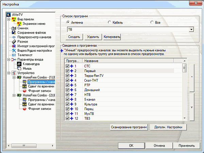Click the Импорт электронной программы icon
The width and height of the screenshot is (204, 153).
pos(14,46)
